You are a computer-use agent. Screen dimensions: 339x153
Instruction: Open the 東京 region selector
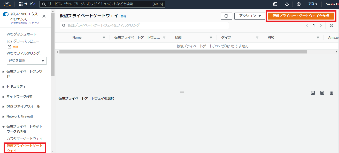click(313, 4)
